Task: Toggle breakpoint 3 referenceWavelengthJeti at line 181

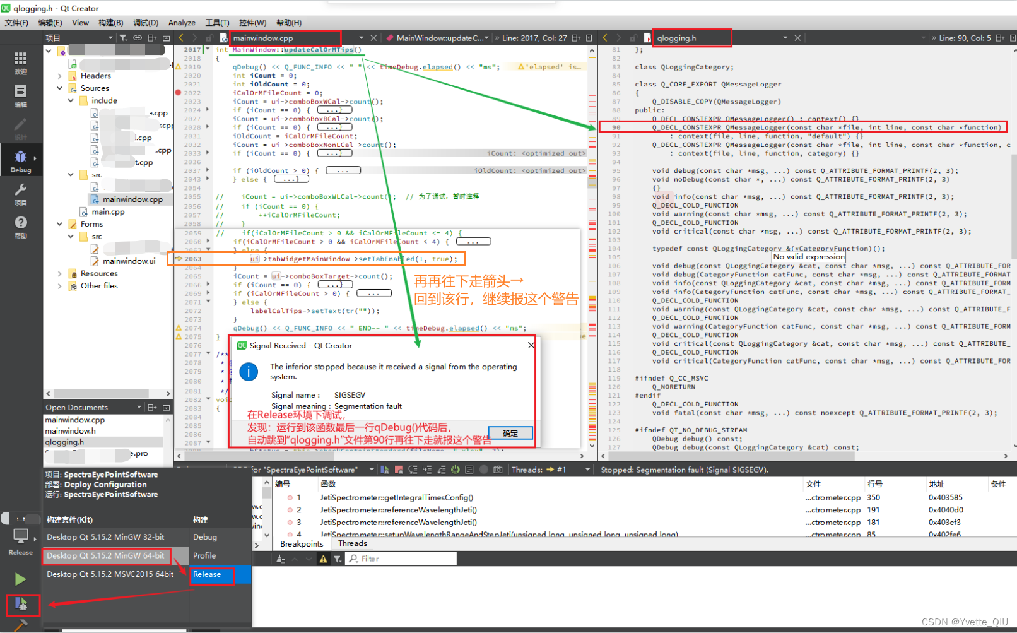Action: (290, 523)
